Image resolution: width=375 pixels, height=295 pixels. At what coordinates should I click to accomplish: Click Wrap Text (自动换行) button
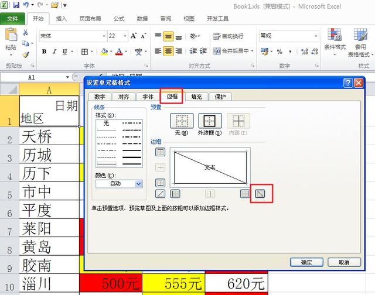(229, 36)
